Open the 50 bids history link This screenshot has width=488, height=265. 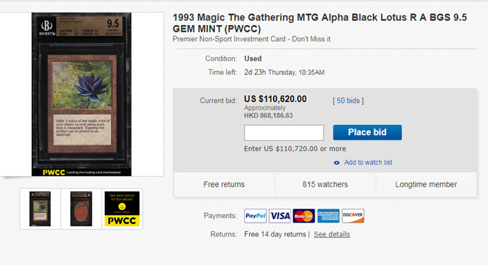348,101
